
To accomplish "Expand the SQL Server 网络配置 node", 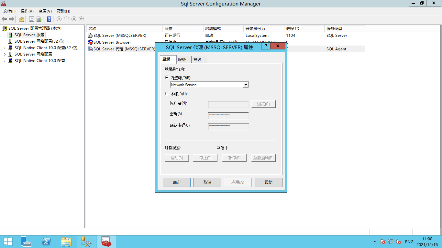I will [5, 54].
